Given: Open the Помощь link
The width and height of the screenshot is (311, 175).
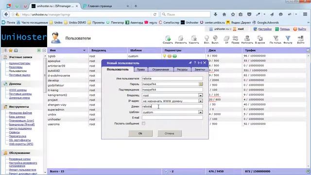Looking at the screenshot, I should [x=285, y=29].
